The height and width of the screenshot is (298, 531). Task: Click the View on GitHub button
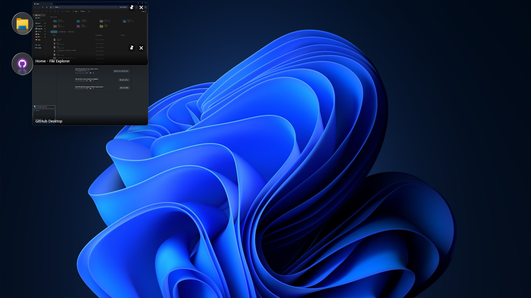(124, 87)
